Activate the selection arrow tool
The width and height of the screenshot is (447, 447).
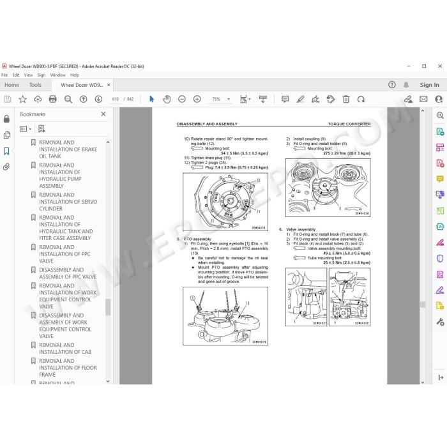152,99
